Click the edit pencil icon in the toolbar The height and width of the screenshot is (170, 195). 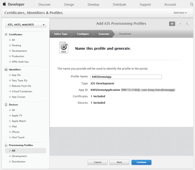pos(179,24)
